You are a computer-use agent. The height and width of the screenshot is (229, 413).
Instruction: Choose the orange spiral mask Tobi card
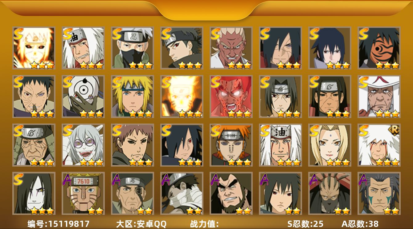coord(379,48)
